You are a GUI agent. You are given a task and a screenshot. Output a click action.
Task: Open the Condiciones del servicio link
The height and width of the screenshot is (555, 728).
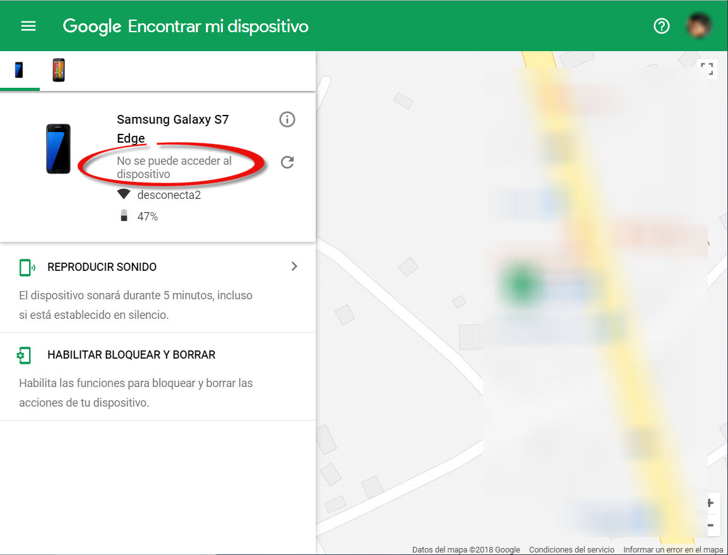[571, 549]
